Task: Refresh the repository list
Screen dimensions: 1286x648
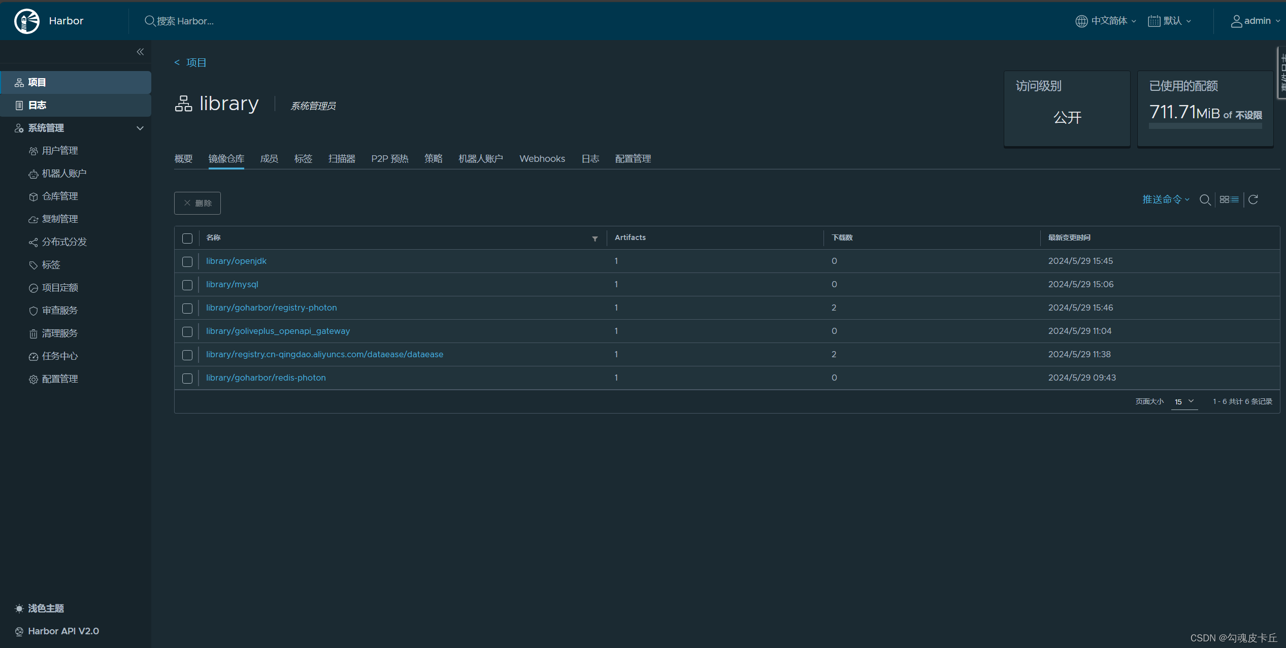Action: [1253, 199]
